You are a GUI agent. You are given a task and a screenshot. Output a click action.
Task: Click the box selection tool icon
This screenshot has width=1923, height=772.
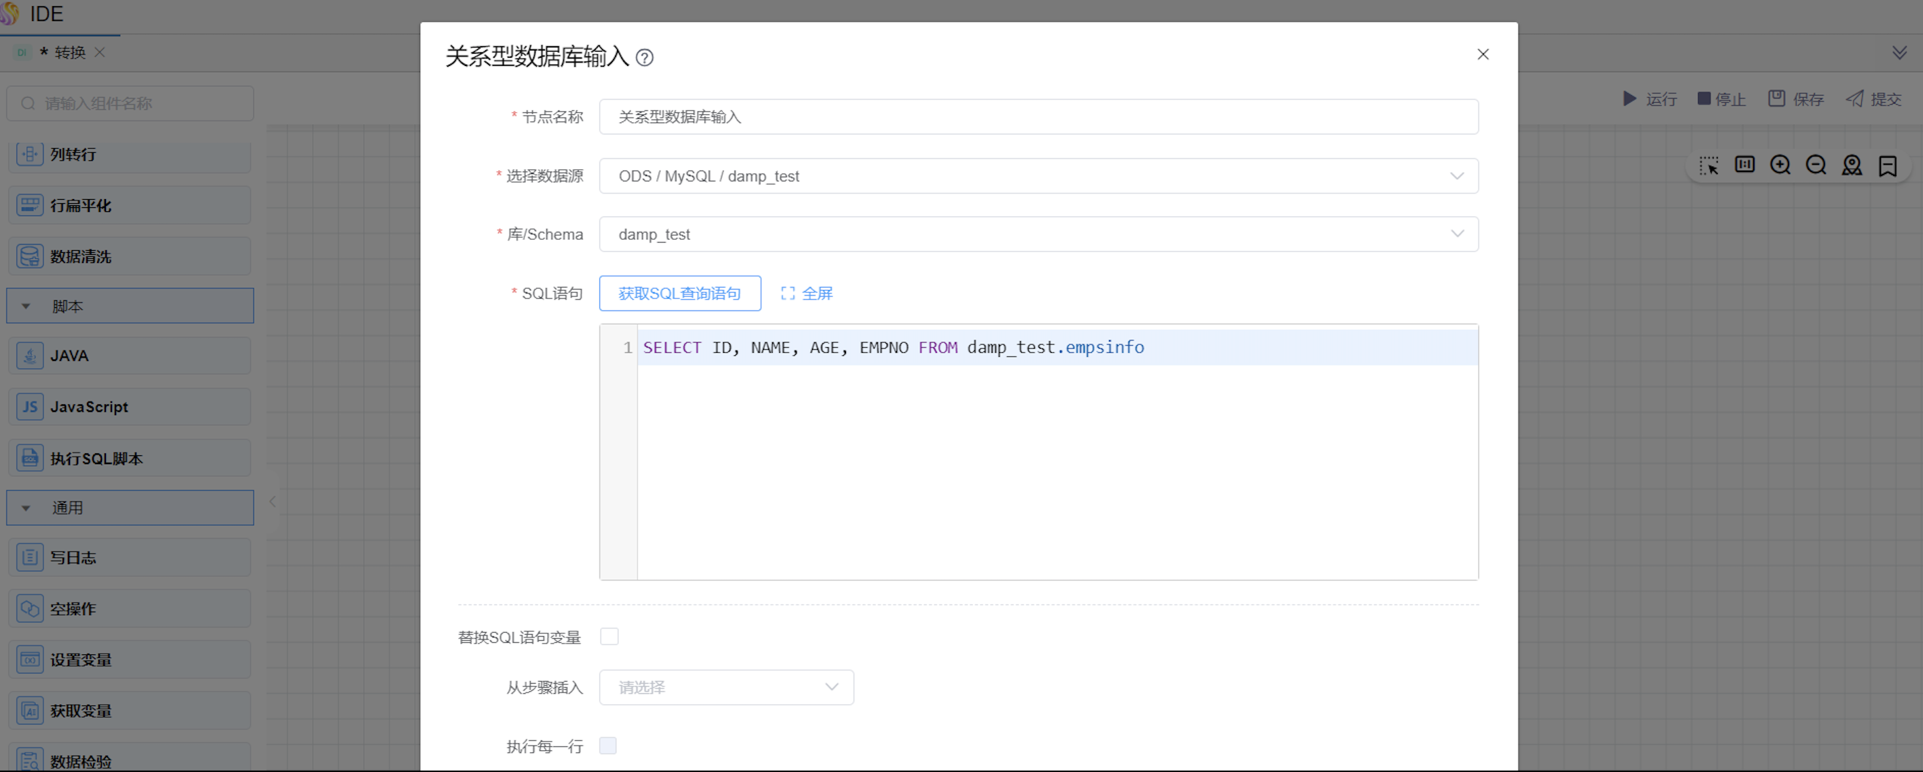[1709, 165]
